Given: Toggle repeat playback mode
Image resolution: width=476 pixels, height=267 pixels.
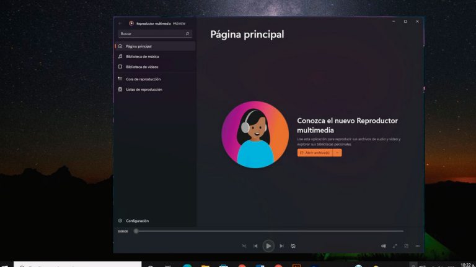Looking at the screenshot, I should (x=293, y=246).
